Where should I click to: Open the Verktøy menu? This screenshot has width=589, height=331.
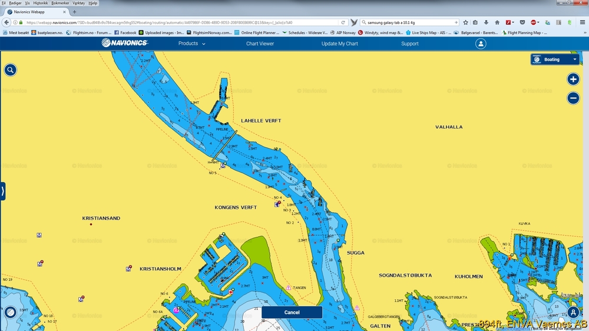coord(78,3)
